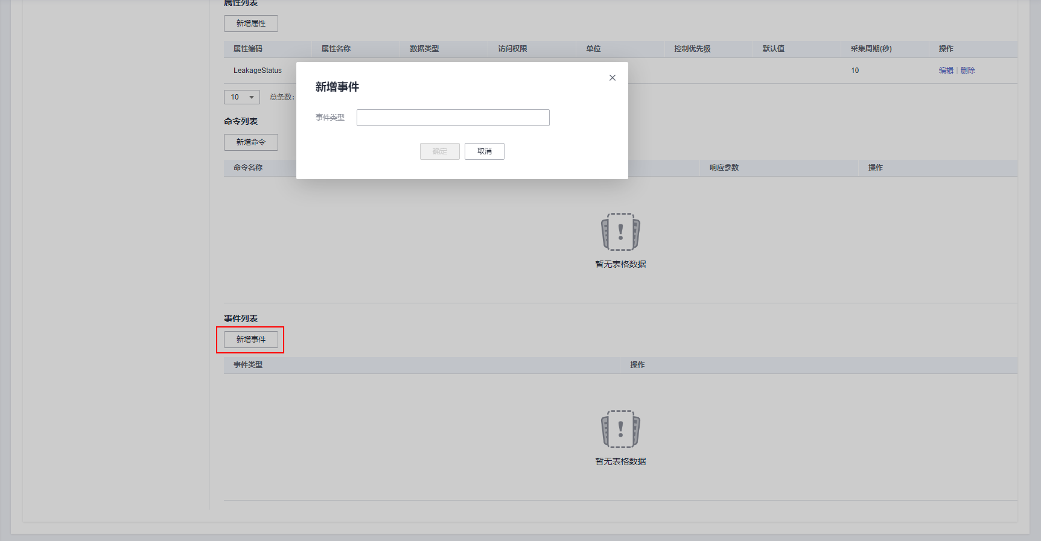Click the 采集周期 value 10 cell
Screen dimensions: 1041x541
[x=855, y=71]
